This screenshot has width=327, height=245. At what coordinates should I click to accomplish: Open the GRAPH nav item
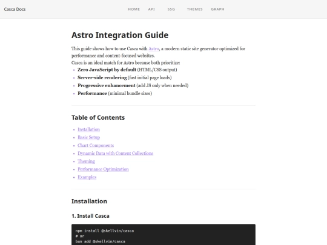tap(217, 9)
